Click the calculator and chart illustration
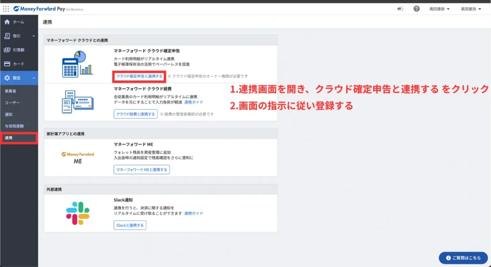This screenshot has width=491, height=267. 78,64
